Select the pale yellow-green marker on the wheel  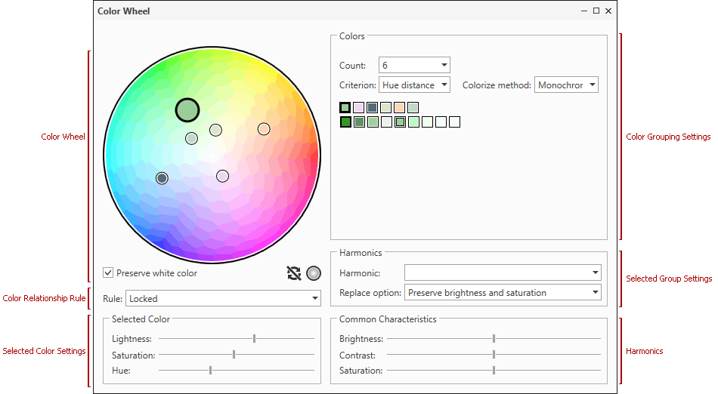tap(215, 131)
